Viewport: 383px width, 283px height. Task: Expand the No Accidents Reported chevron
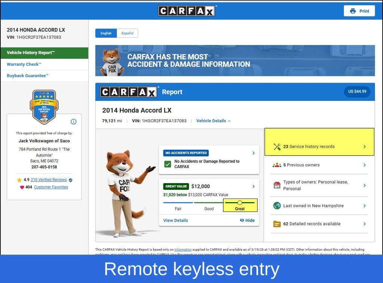point(253,153)
